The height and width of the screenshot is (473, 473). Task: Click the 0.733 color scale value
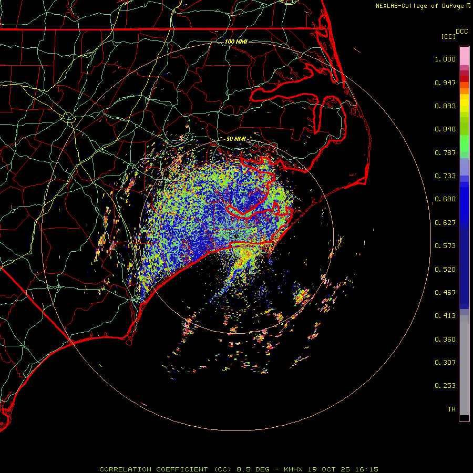(445, 176)
